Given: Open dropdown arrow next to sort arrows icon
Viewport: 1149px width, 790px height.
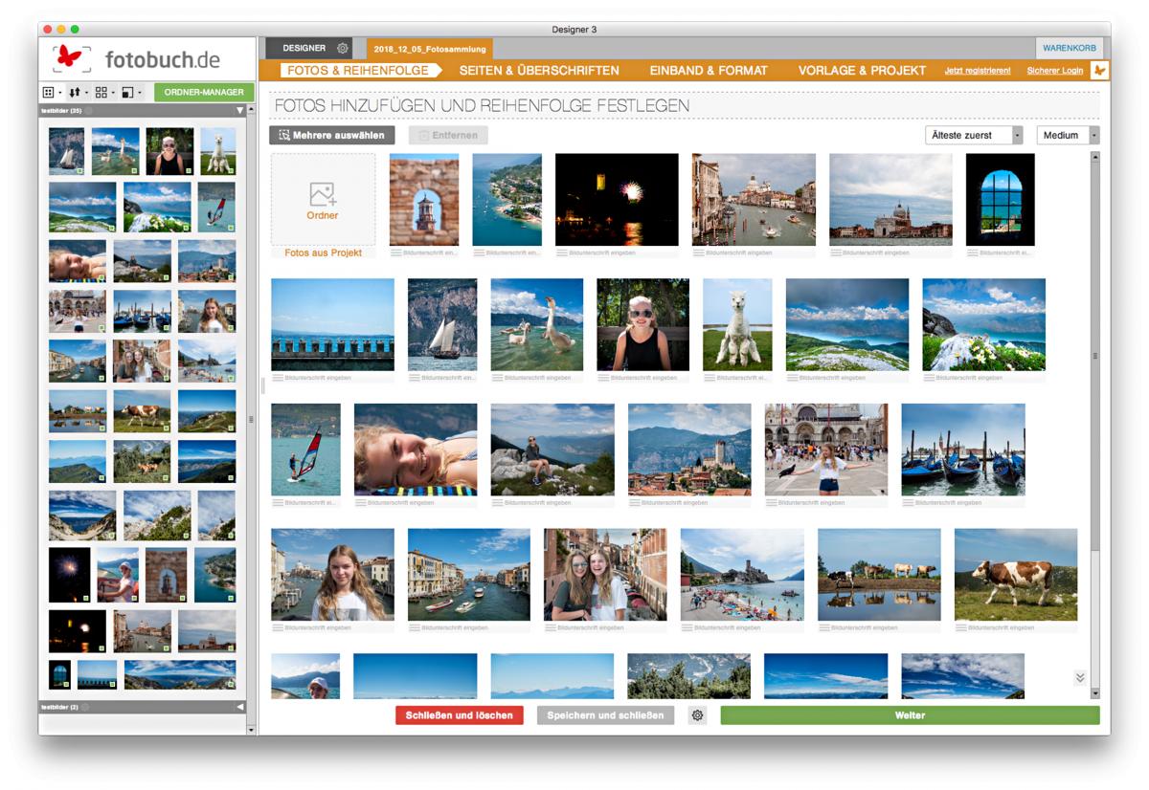Looking at the screenshot, I should [x=86, y=94].
